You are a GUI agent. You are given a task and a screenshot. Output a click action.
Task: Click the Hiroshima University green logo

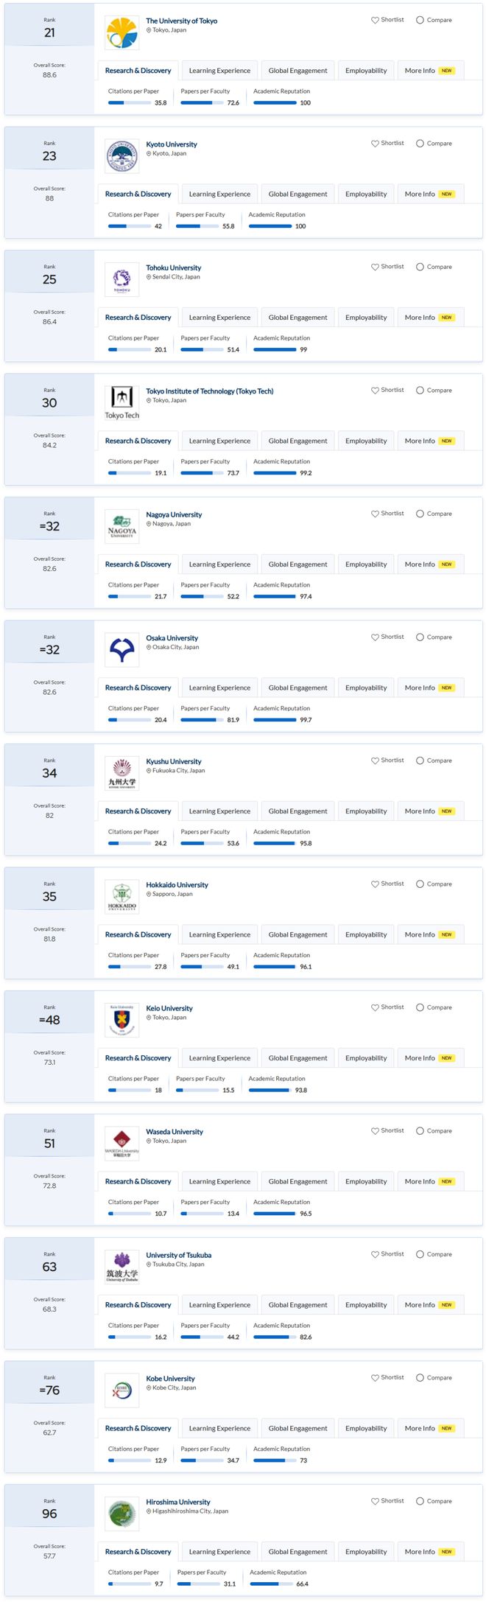pos(121,1514)
